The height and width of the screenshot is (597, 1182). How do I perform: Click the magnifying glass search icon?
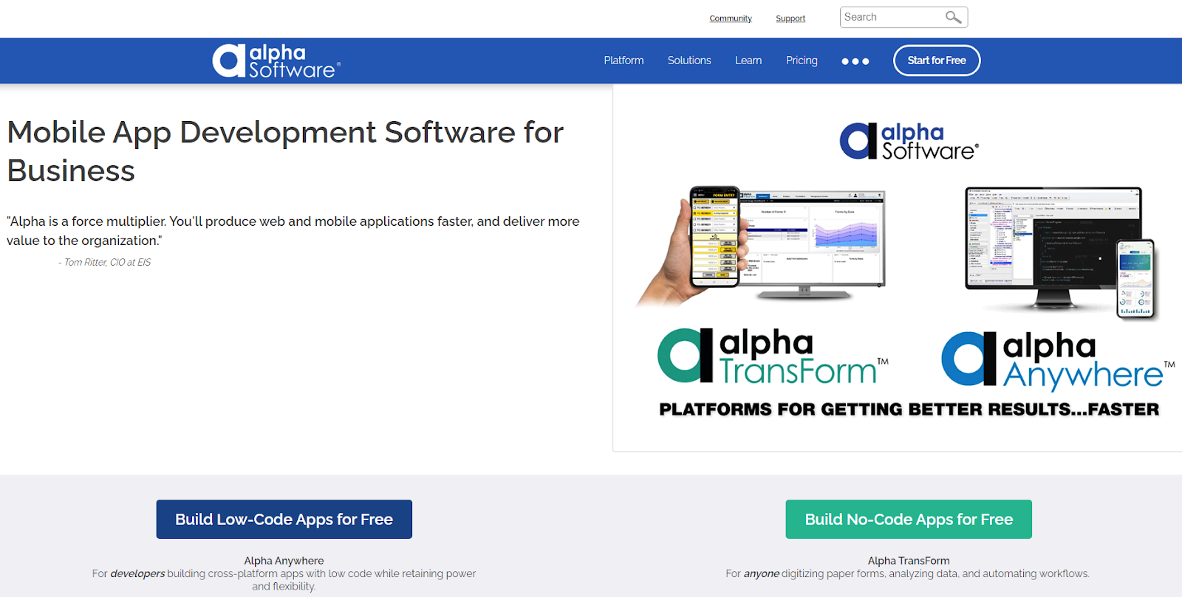point(954,17)
